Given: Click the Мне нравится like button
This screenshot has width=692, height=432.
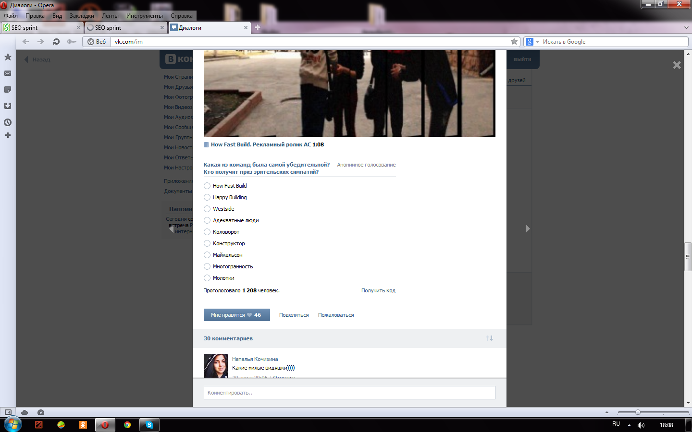Looking at the screenshot, I should (x=236, y=315).
